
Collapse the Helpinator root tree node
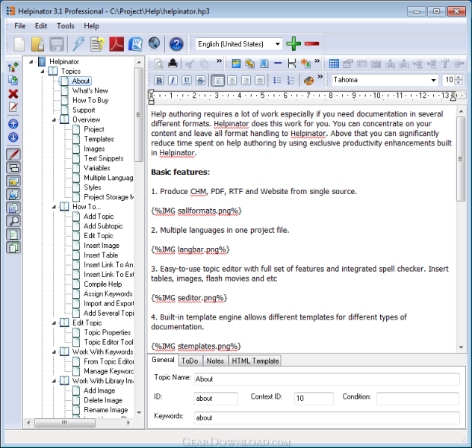click(31, 62)
